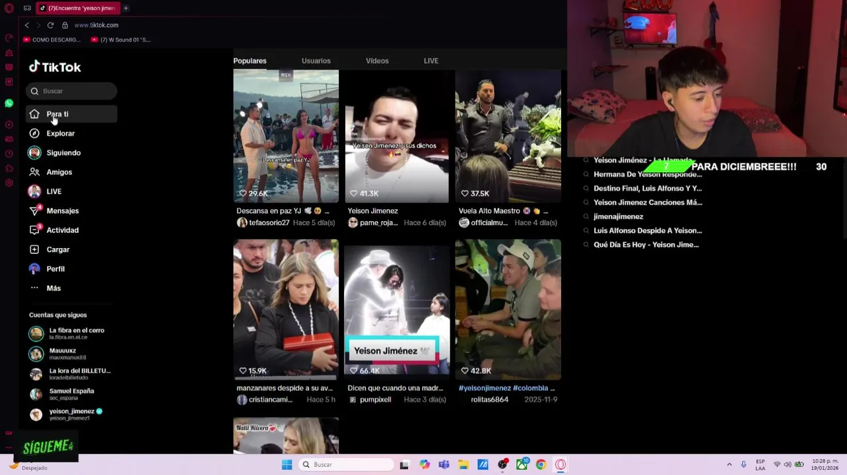Image resolution: width=847 pixels, height=475 pixels.
Task: Go back to the previous page
Action: (x=27, y=25)
